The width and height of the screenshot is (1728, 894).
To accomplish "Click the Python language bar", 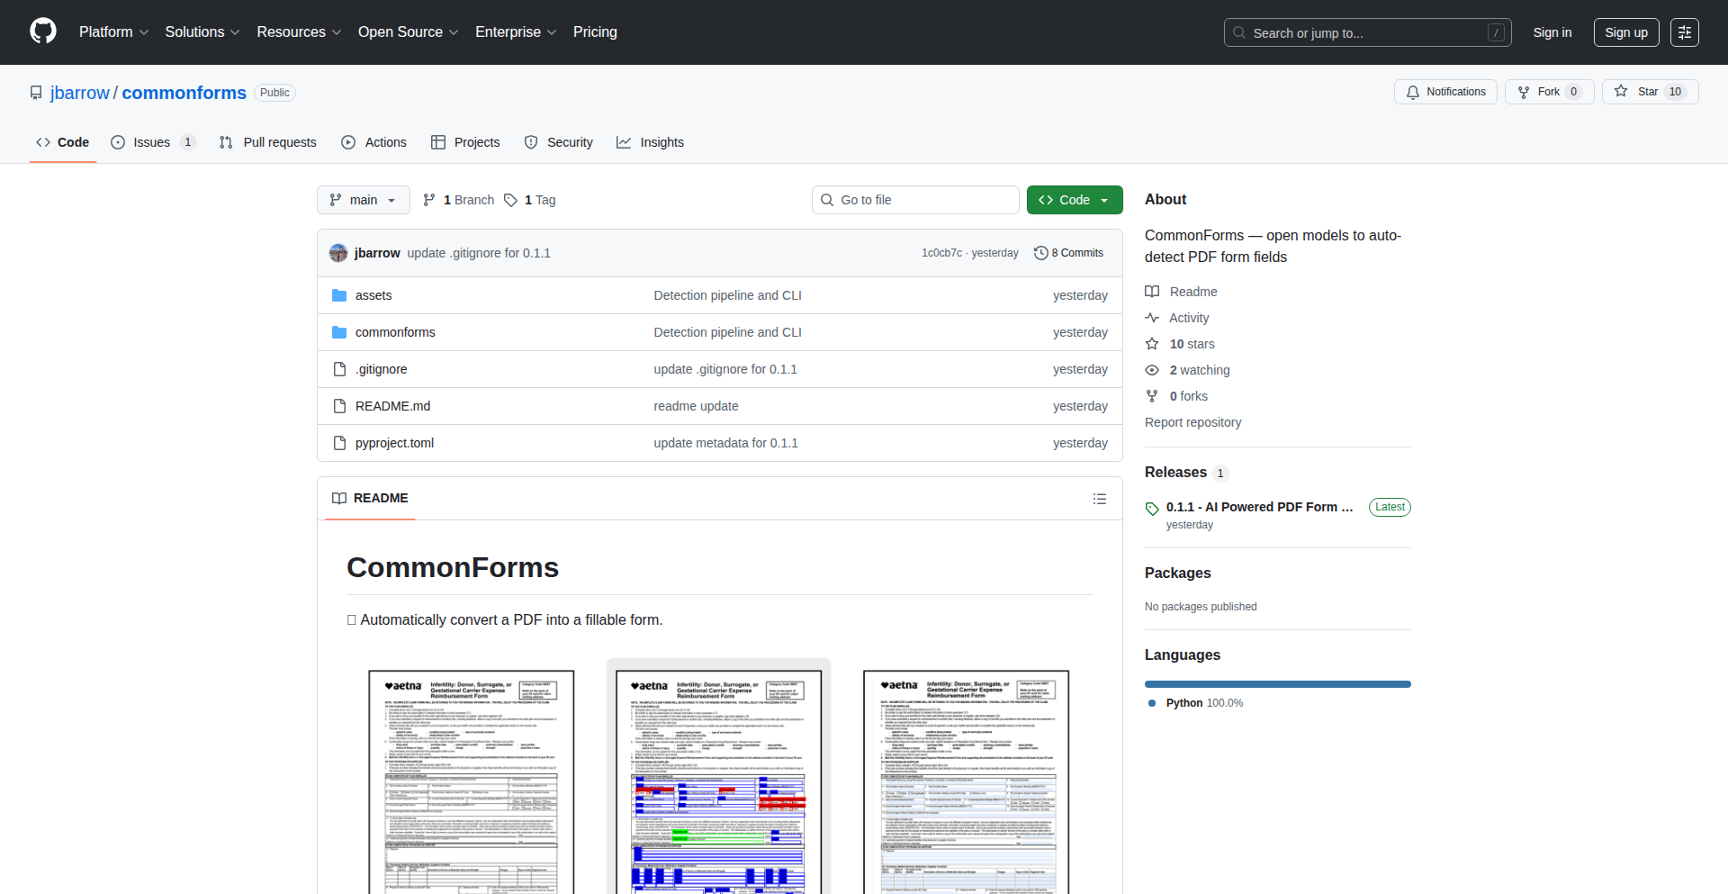I will coord(1277,684).
